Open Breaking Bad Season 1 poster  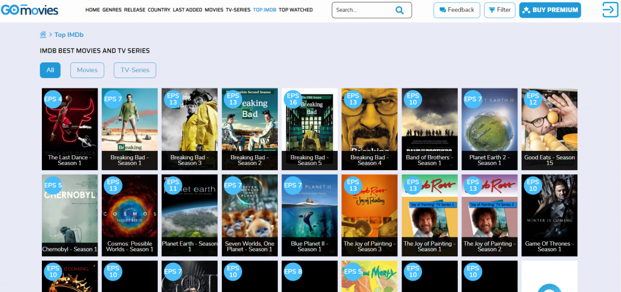[130, 129]
